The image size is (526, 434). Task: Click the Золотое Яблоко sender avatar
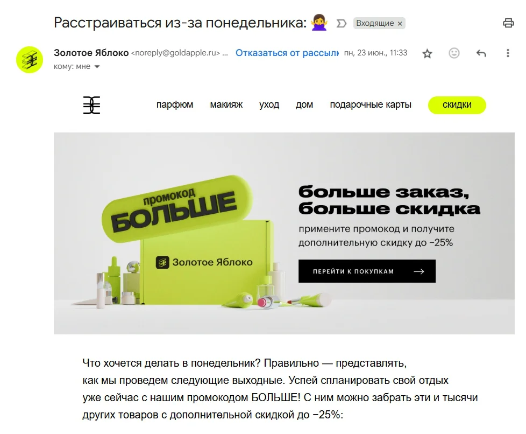tap(30, 60)
